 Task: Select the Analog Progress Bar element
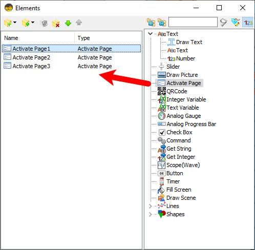(192, 124)
